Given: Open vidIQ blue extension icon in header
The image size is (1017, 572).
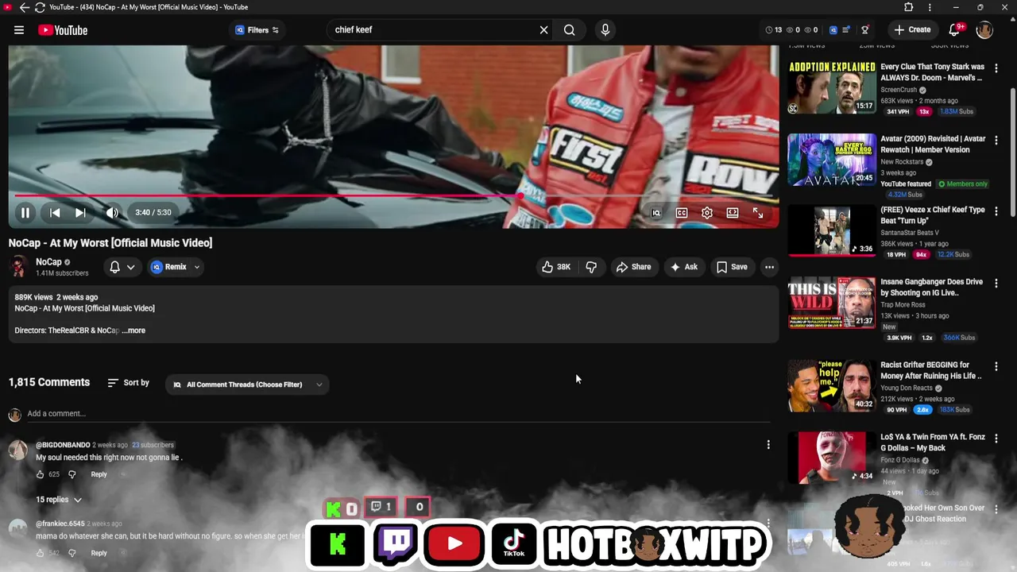Looking at the screenshot, I should [x=833, y=30].
